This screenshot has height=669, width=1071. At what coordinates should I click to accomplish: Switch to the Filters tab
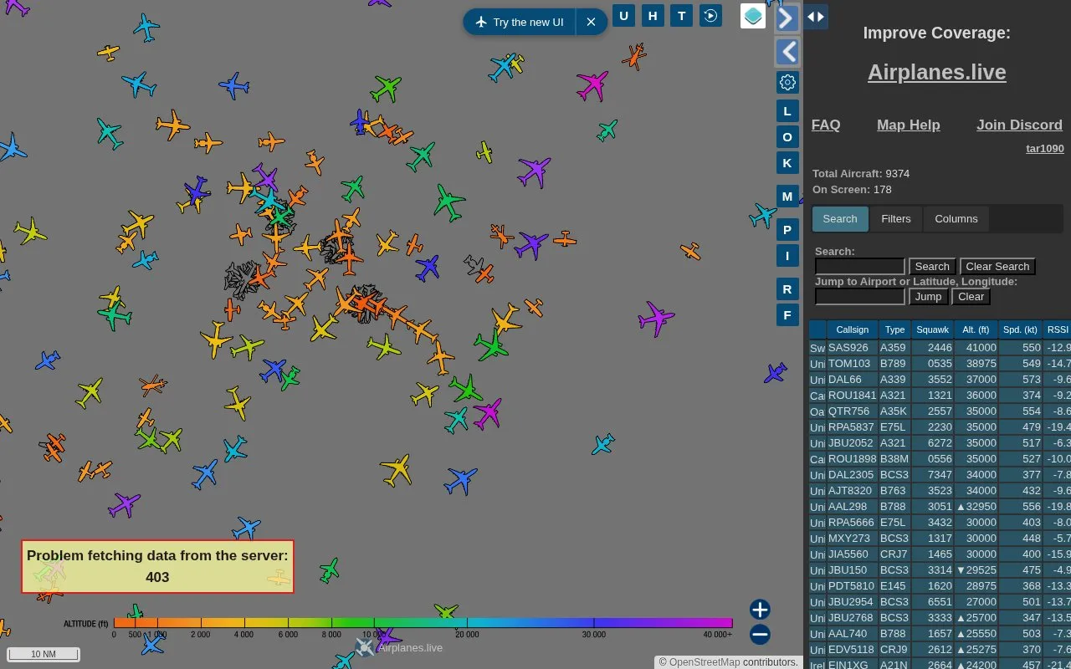tap(896, 219)
